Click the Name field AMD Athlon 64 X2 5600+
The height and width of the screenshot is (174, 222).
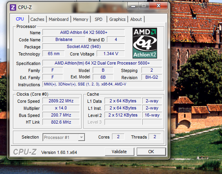(x=84, y=32)
